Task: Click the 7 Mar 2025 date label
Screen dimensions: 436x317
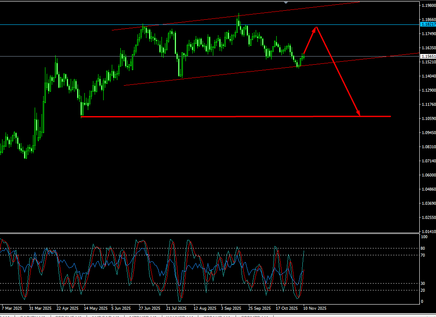Action: tap(12, 308)
